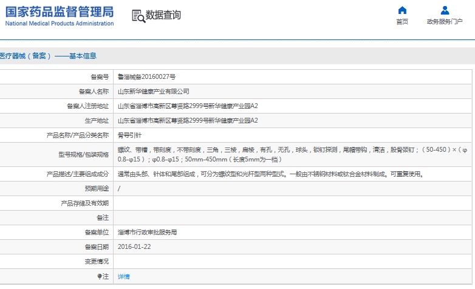The height and width of the screenshot is (289, 475).
Task: Go to 首页 label
Action: pyautogui.click(x=402, y=21)
